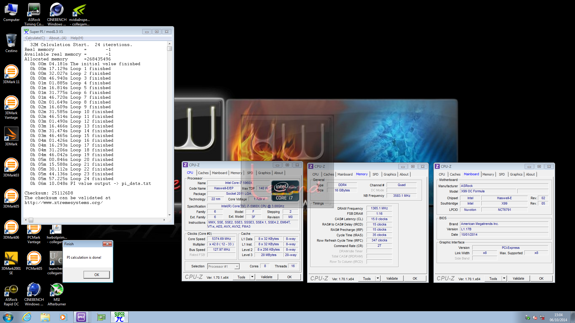Open Windows Explorer from taskbar
Image resolution: width=575 pixels, height=323 pixels.
pyautogui.click(x=45, y=317)
